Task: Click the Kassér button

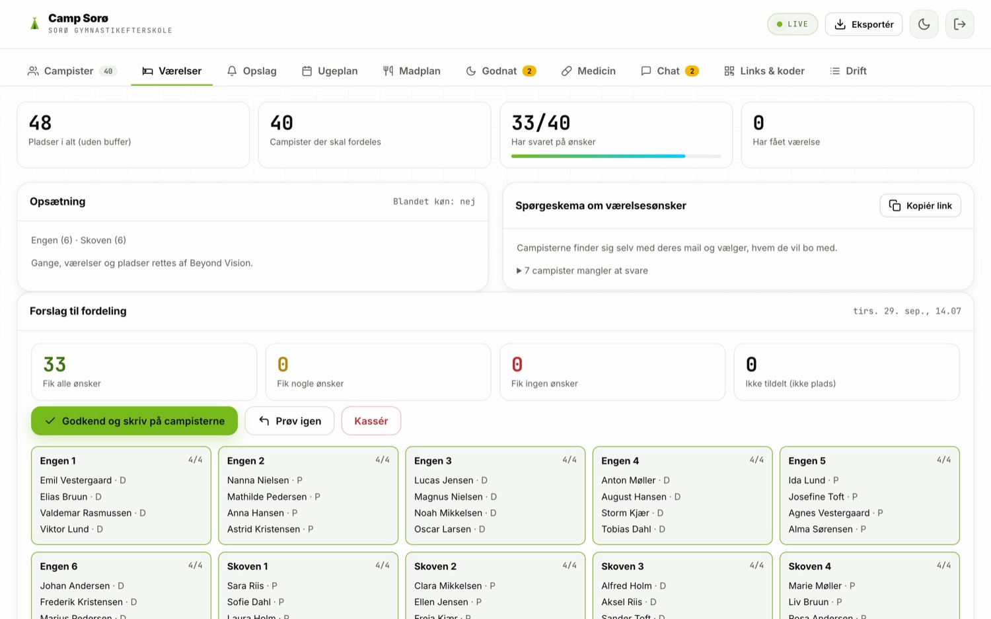Action: click(x=371, y=421)
